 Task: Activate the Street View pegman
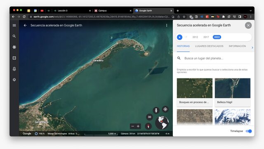point(156,110)
